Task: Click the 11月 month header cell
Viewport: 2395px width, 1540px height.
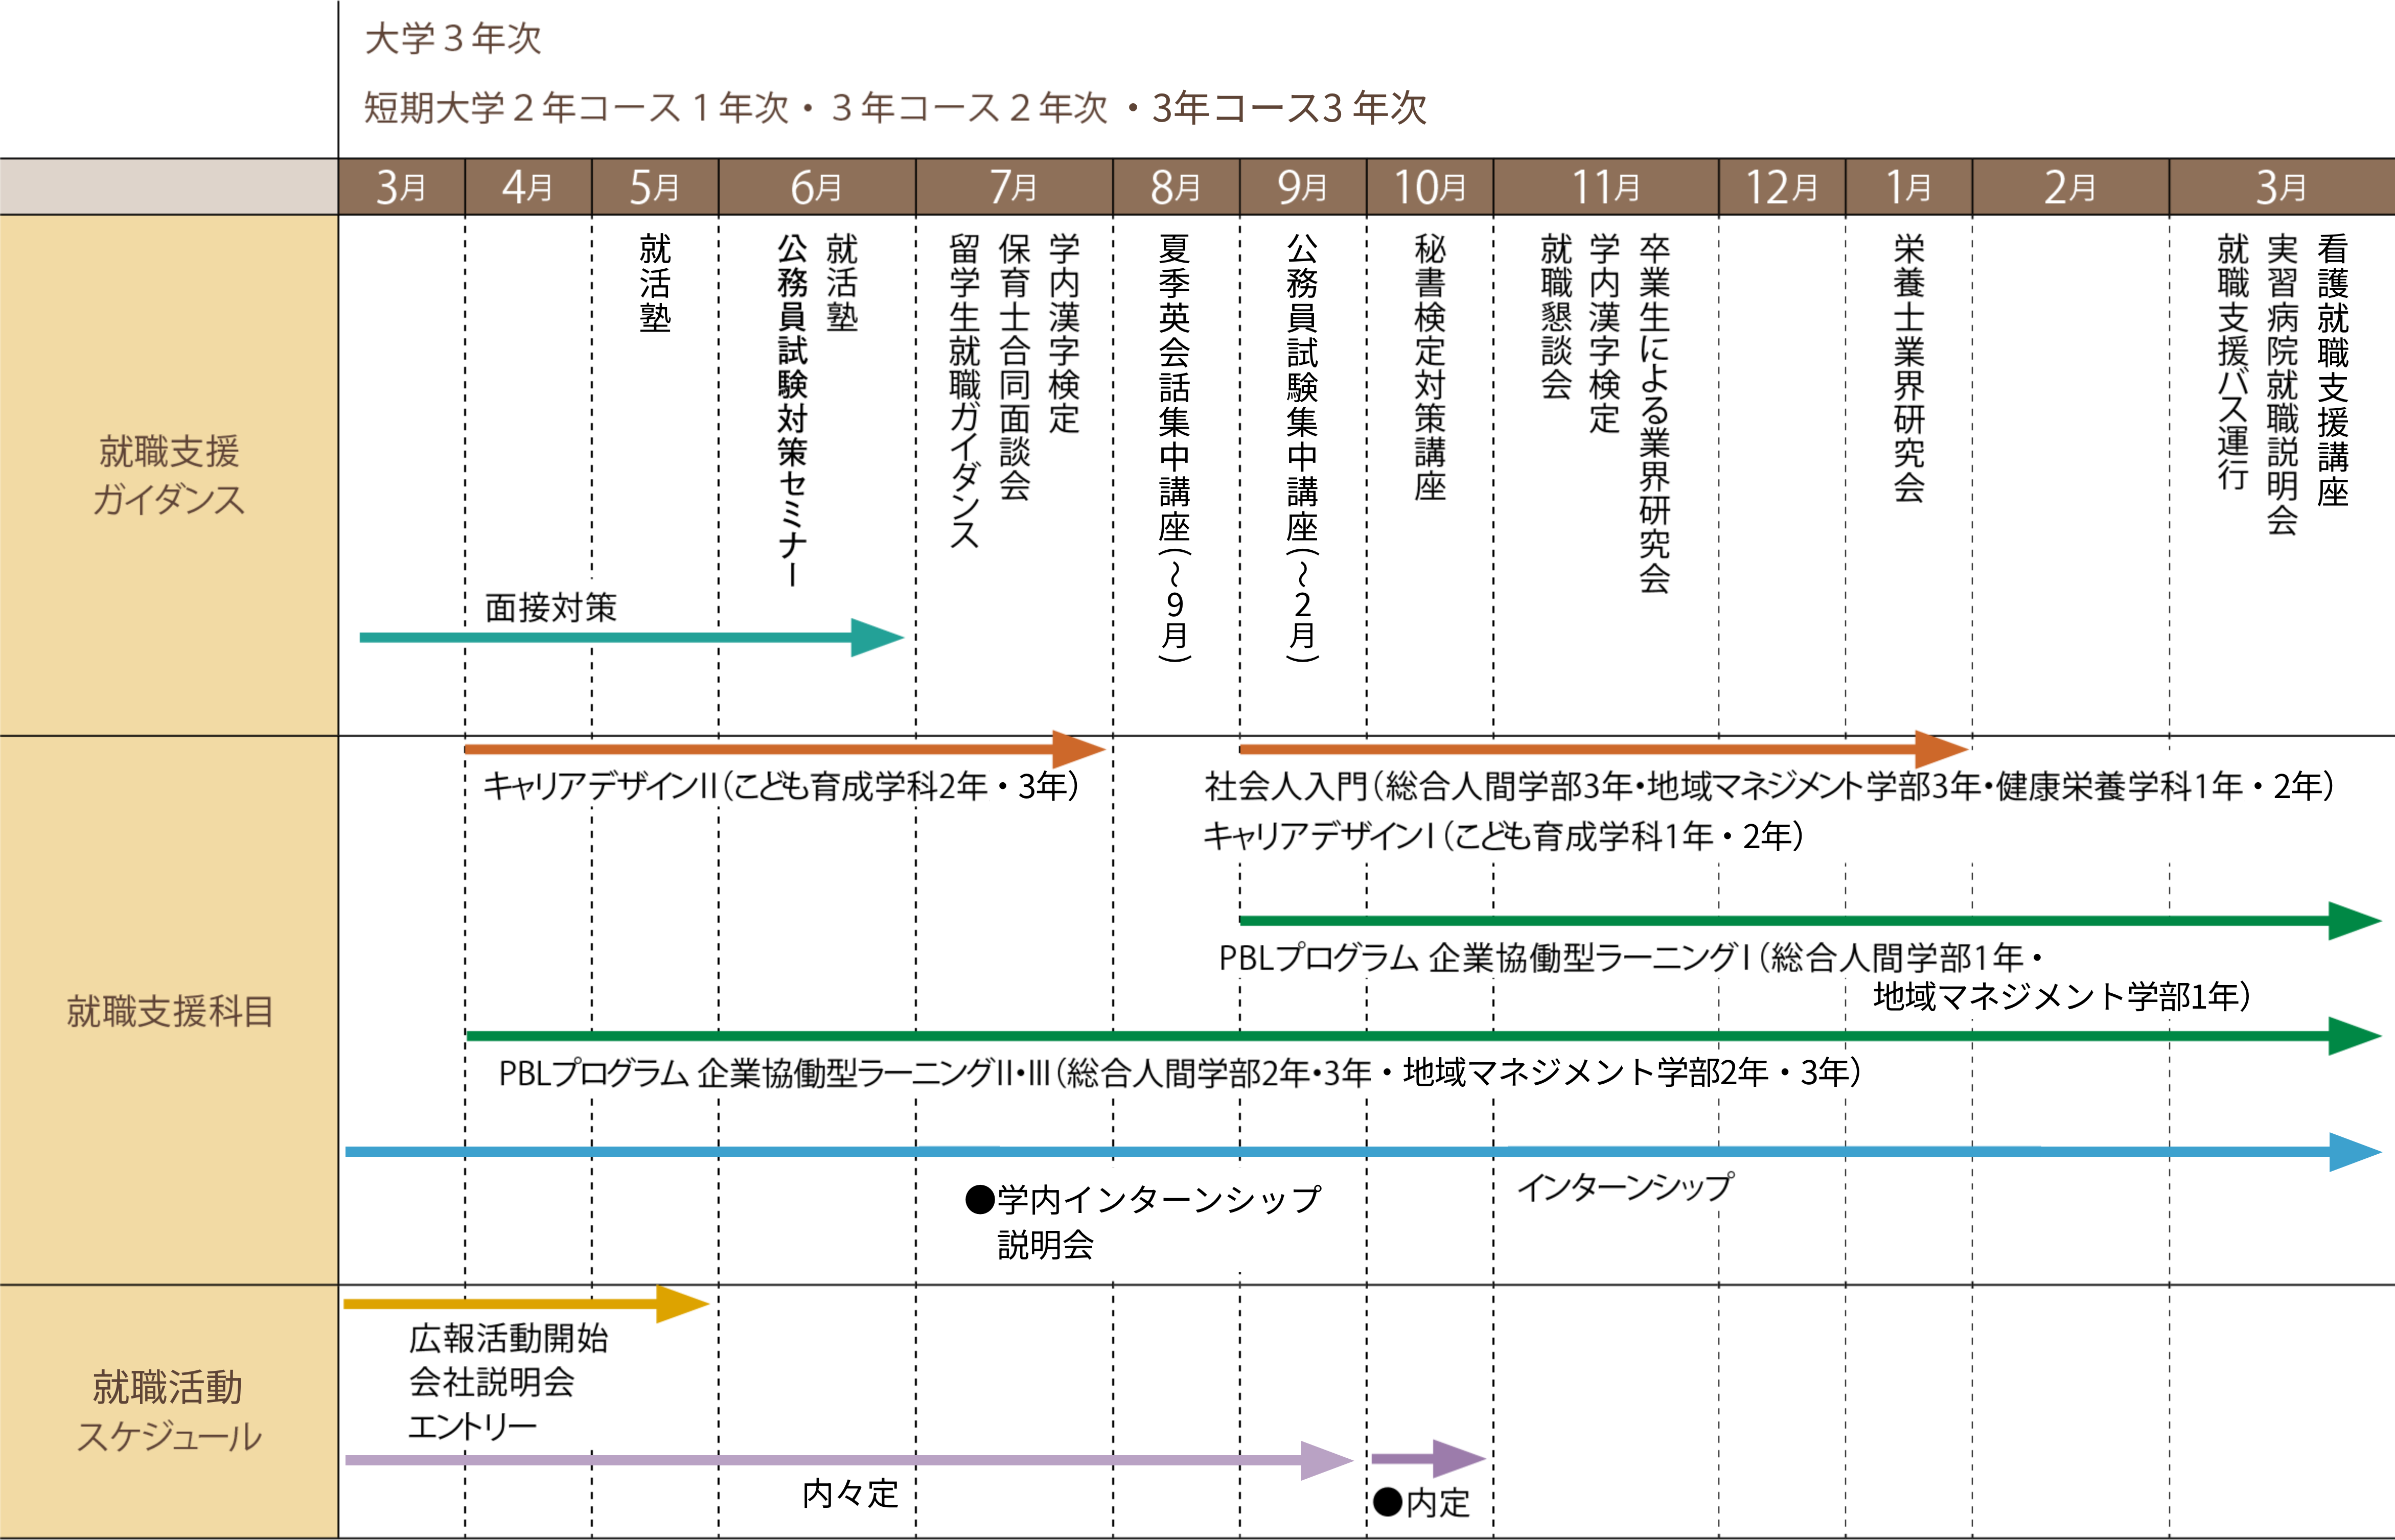Action: [x=1606, y=187]
